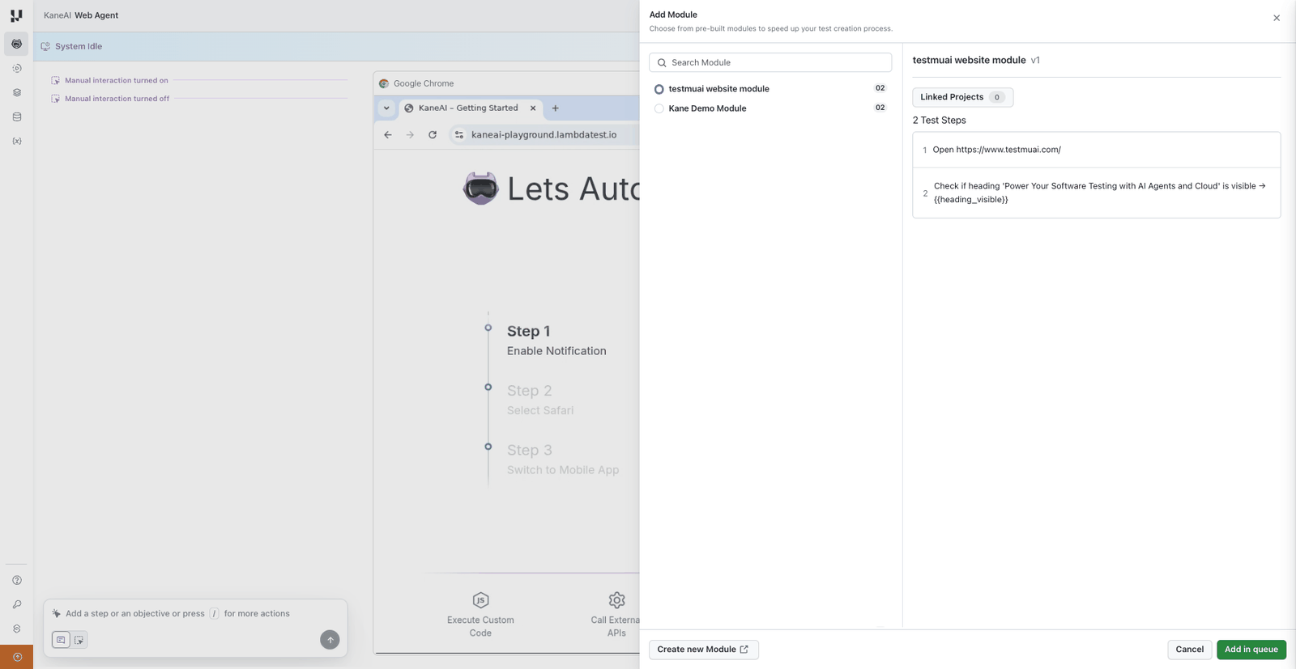The width and height of the screenshot is (1296, 669).
Task: Close the 'KaneAI – Getting Started' tab
Action: click(533, 108)
